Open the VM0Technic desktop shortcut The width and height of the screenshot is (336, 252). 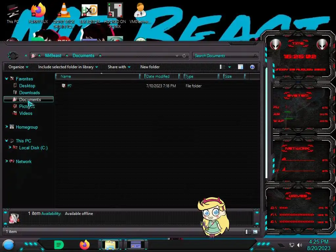140,13
